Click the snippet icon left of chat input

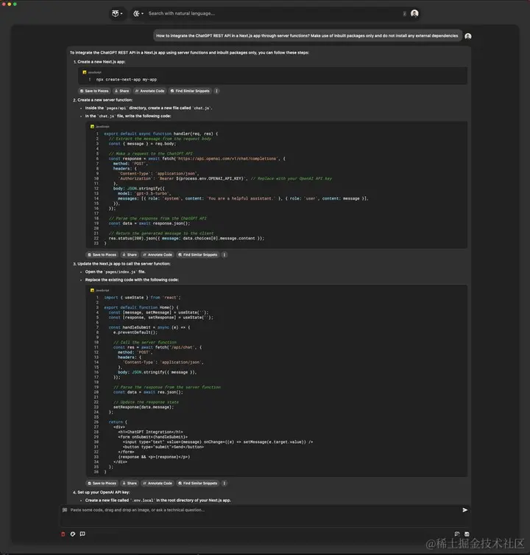pyautogui.click(x=65, y=510)
